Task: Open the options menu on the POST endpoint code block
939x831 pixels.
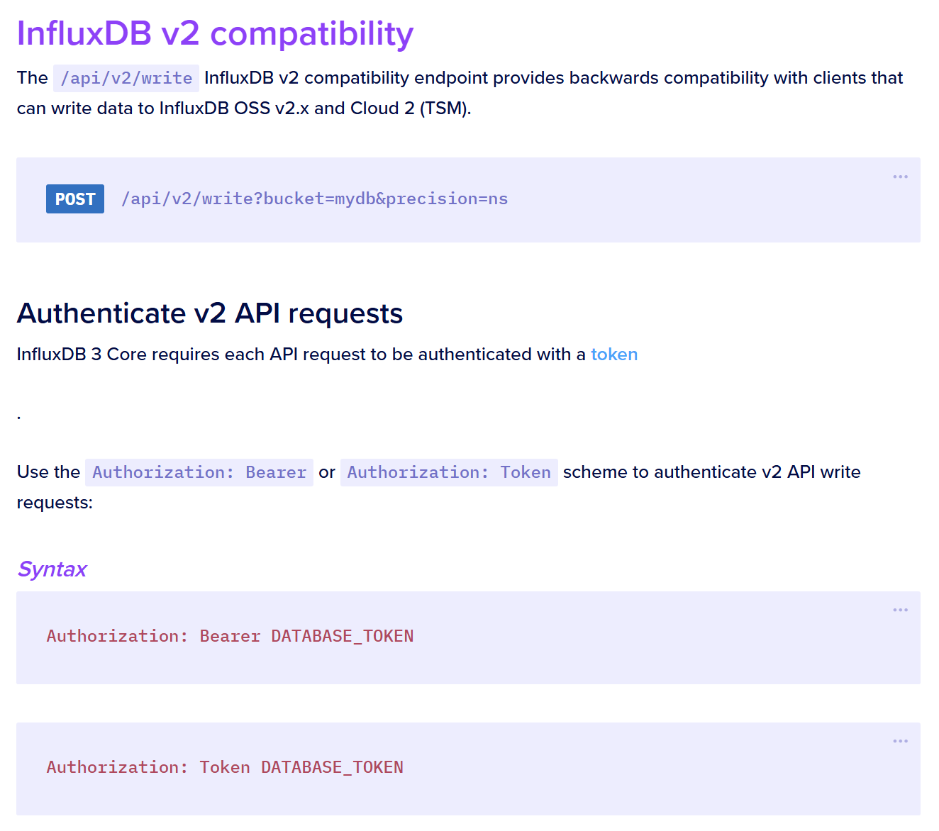Action: pos(900,177)
